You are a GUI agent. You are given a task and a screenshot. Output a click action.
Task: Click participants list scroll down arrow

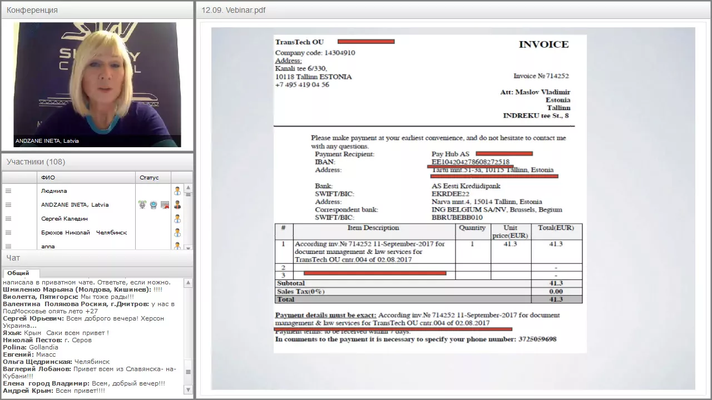pyautogui.click(x=188, y=248)
